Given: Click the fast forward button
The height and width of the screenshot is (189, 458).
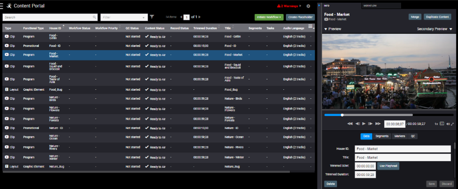Looking at the screenshot, I should 378,124.
